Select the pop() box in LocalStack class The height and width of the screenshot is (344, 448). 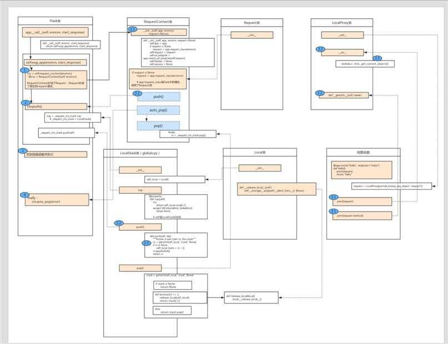[140, 268]
